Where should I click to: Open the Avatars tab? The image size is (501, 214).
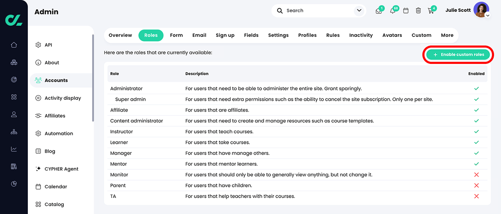click(x=392, y=35)
